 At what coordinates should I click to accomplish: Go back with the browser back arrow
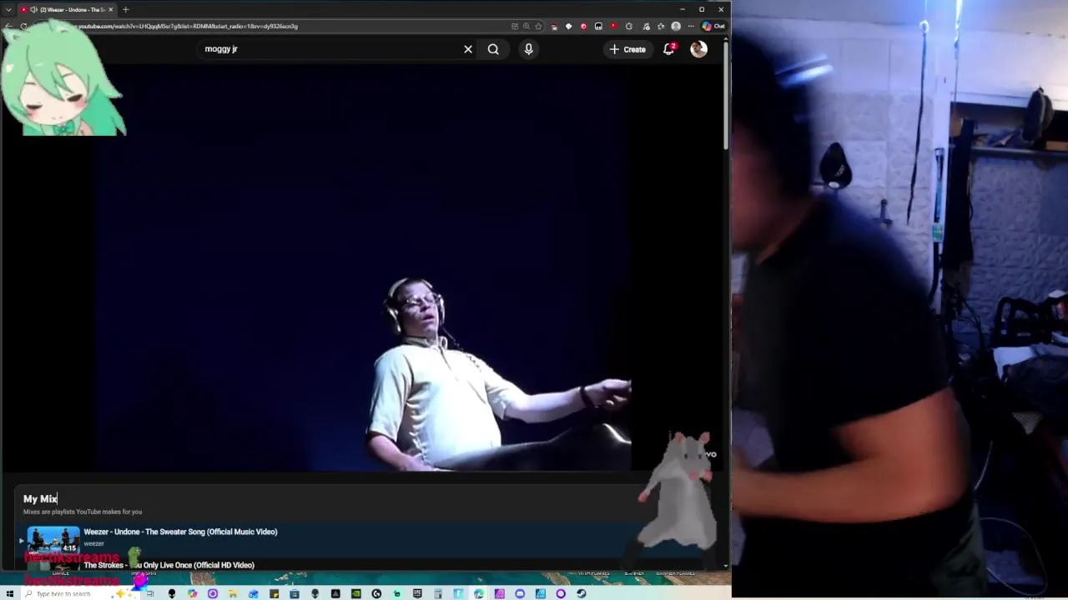8,26
